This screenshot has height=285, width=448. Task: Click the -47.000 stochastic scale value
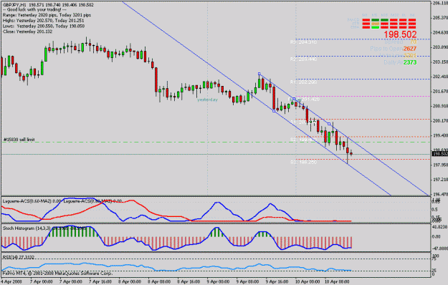pos(440,248)
